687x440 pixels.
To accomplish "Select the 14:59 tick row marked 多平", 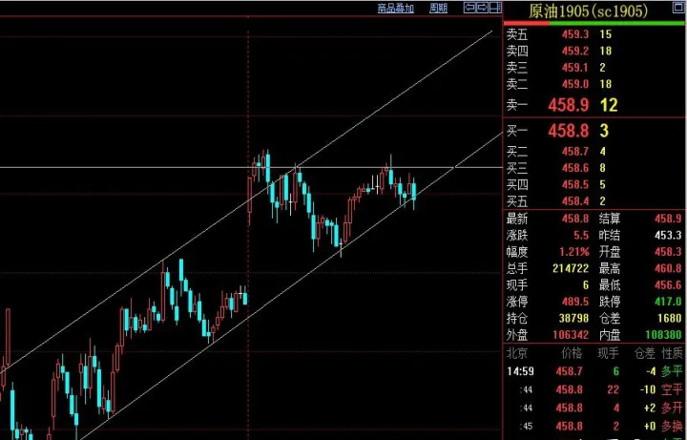I will (x=594, y=371).
